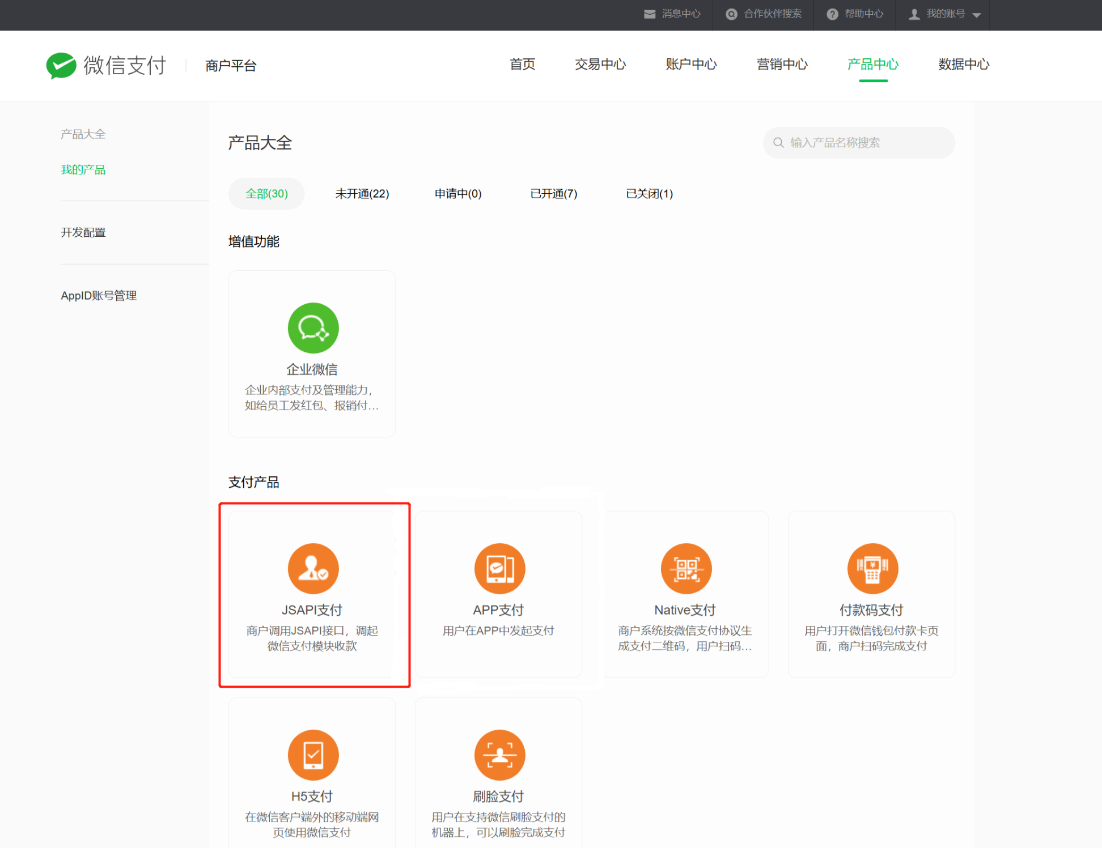Open AppID账号管理 in the sidebar
This screenshot has height=848, width=1102.
[x=99, y=296]
